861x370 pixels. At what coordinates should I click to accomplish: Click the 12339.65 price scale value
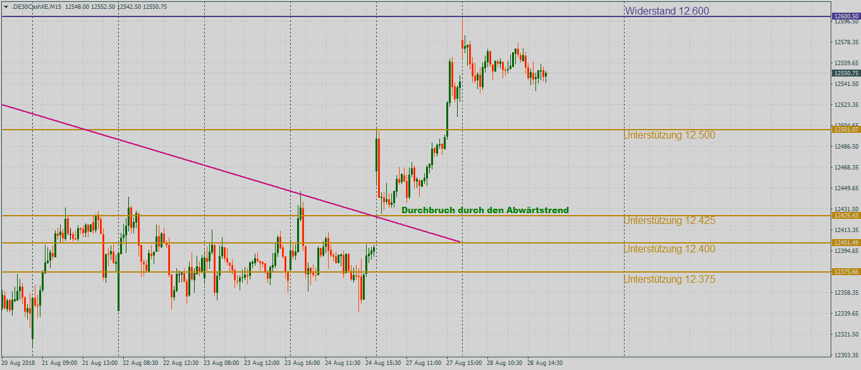(846, 314)
